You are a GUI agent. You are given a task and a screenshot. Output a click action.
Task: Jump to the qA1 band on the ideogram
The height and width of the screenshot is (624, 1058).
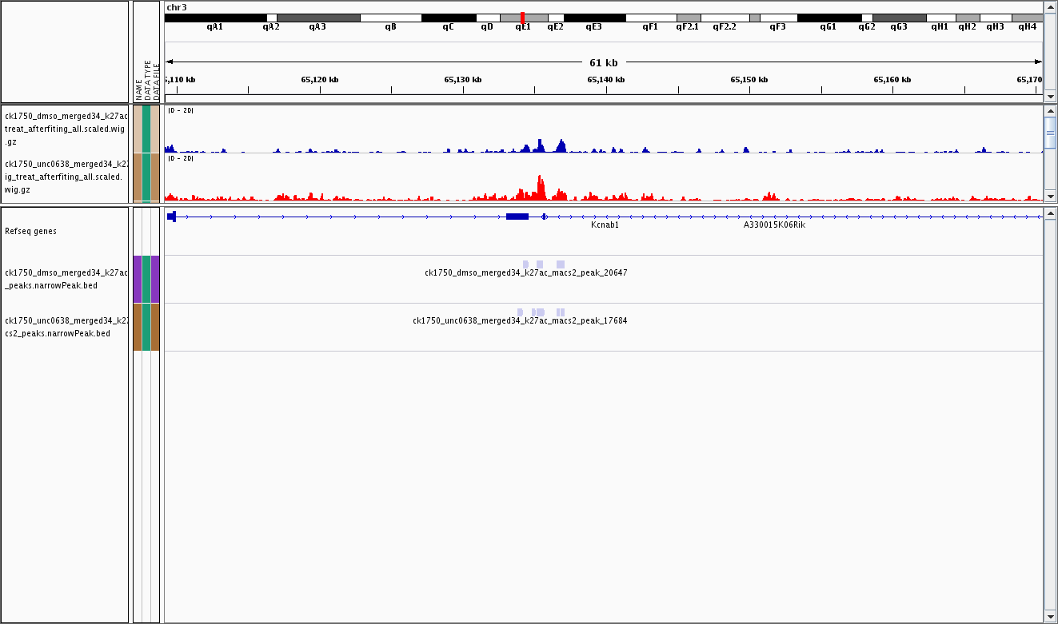click(215, 18)
